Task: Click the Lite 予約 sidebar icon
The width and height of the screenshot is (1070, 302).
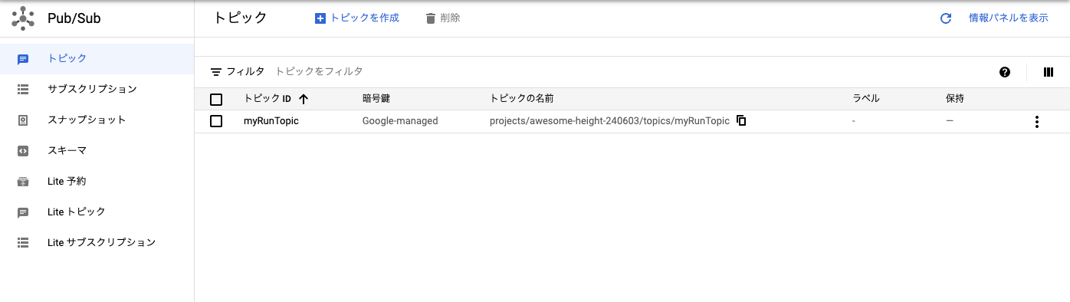Action: click(23, 182)
